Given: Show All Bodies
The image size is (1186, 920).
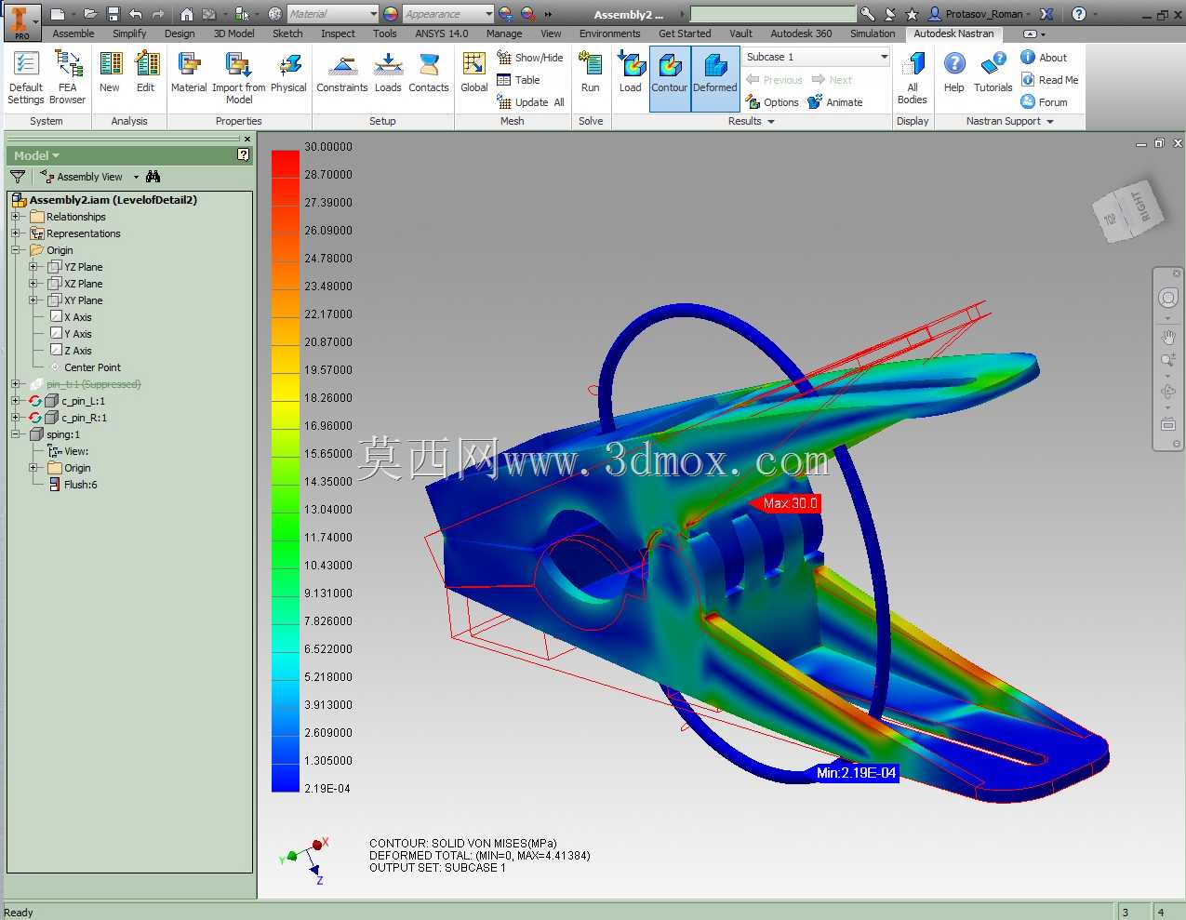Looking at the screenshot, I should [913, 77].
